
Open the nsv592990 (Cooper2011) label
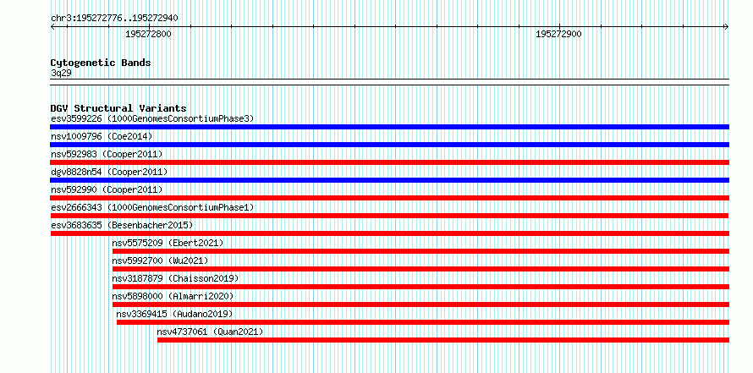click(107, 189)
